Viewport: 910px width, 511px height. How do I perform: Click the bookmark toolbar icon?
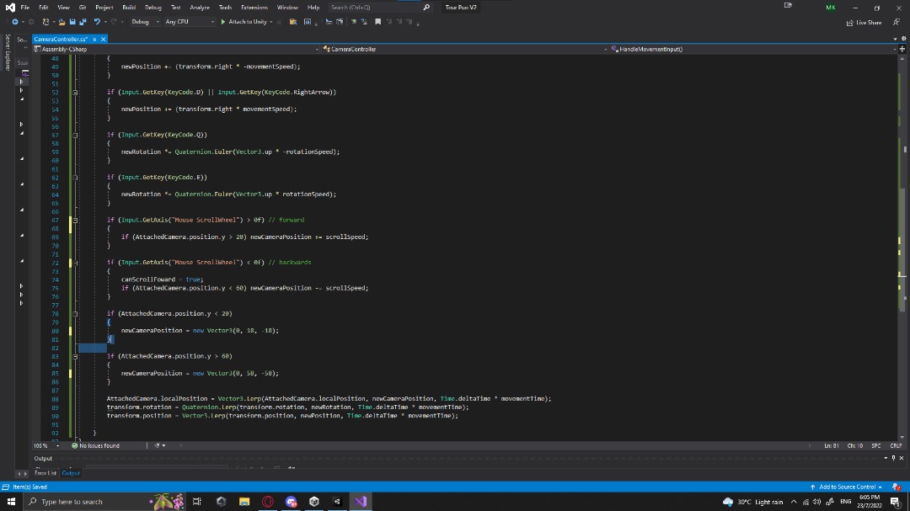point(378,22)
